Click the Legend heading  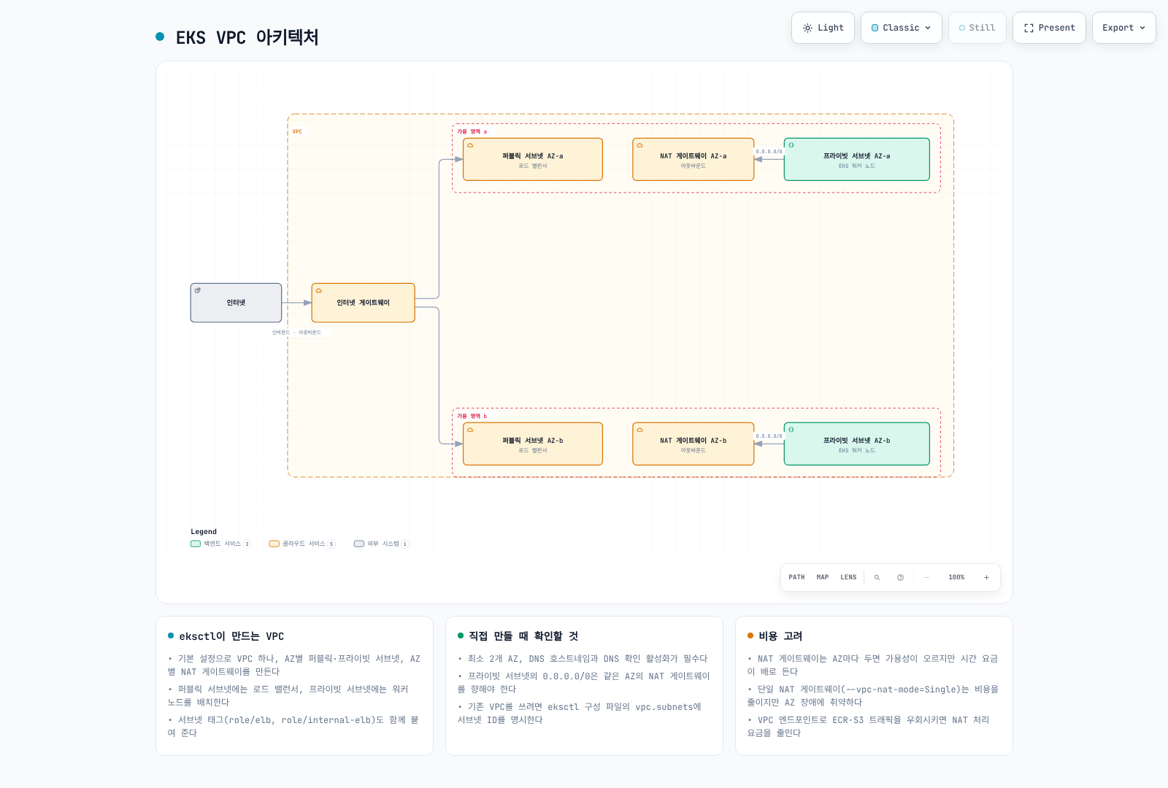(x=204, y=532)
